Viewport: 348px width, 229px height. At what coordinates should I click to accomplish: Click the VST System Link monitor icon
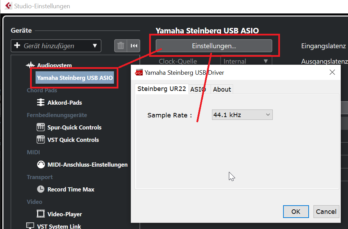pyautogui.click(x=30, y=226)
